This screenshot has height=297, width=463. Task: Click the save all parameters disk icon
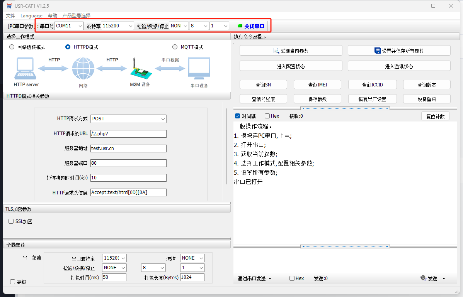pyautogui.click(x=378, y=51)
